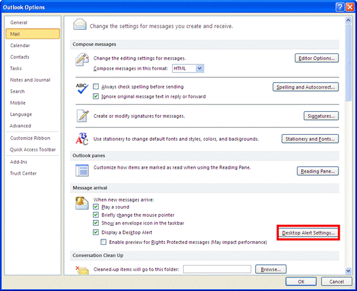Screen dimensions: 357x291
Task: Click the pencil editing settings icon
Action: click(x=82, y=60)
